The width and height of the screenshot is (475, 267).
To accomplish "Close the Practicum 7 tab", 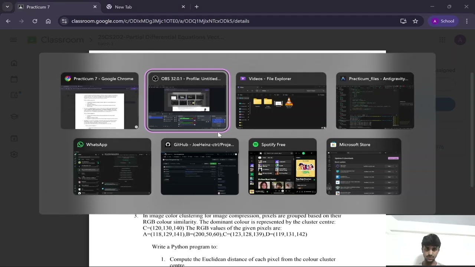I will (x=95, y=7).
